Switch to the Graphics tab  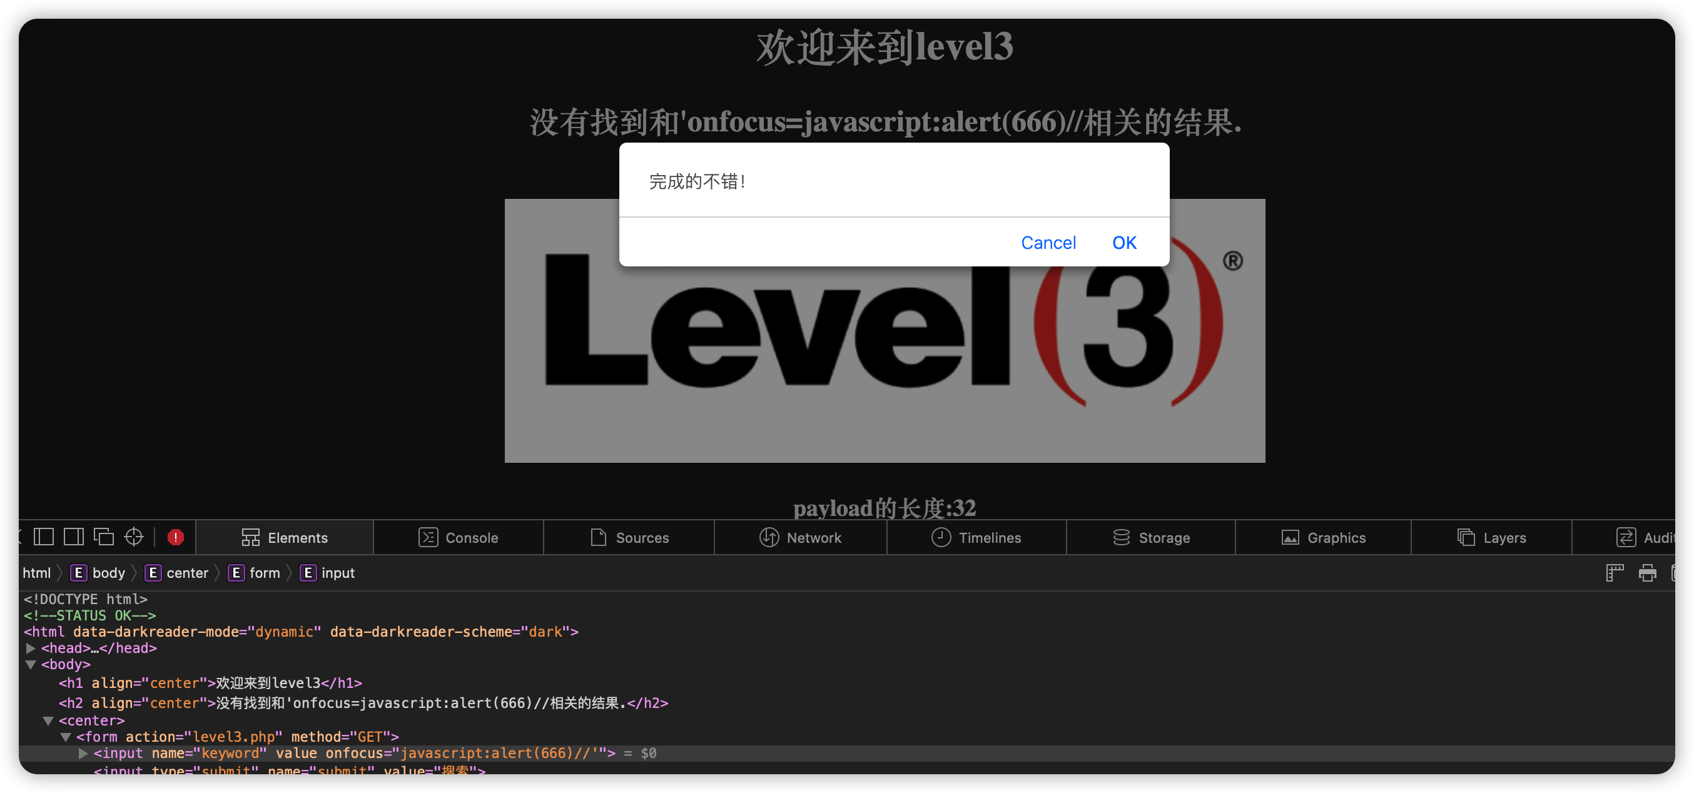pyautogui.click(x=1323, y=537)
